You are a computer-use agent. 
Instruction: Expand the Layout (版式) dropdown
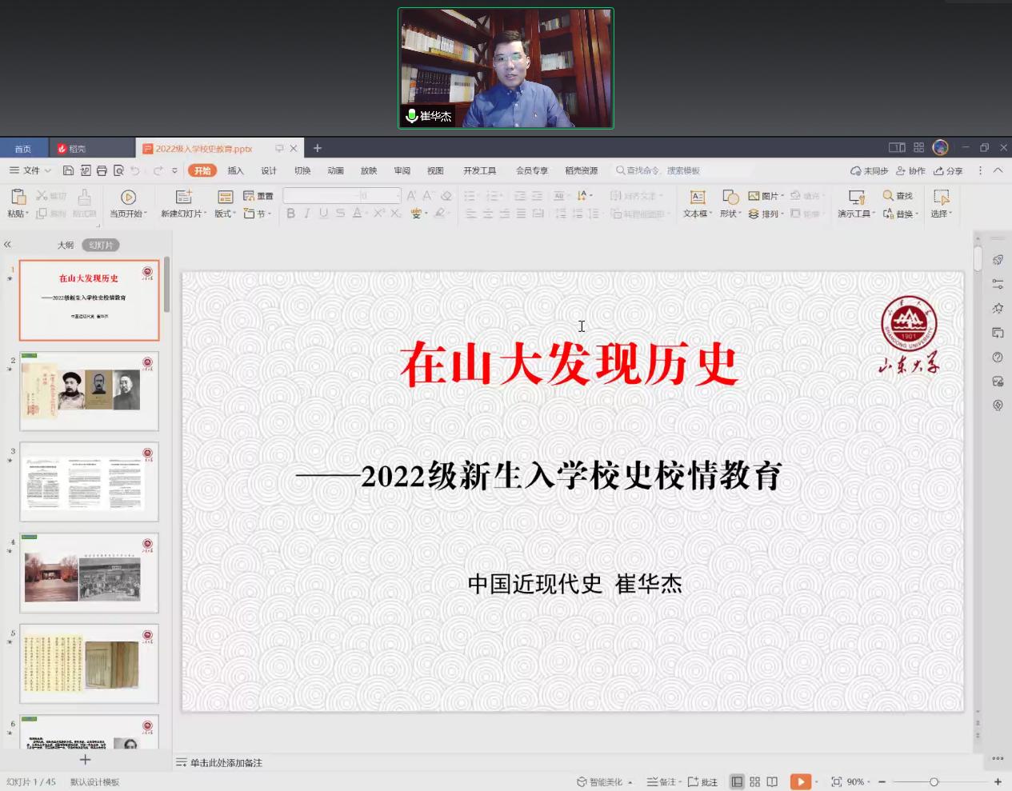pyautogui.click(x=226, y=214)
